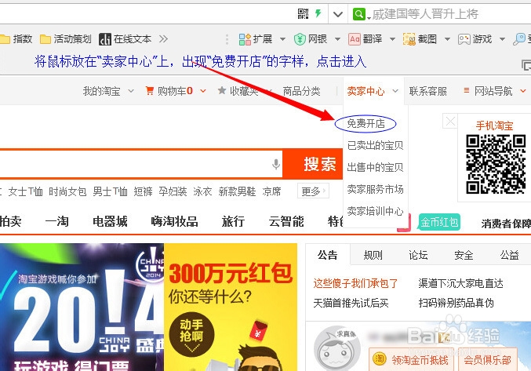
Task: Click the 更多 hot searches button
Action: 313,191
